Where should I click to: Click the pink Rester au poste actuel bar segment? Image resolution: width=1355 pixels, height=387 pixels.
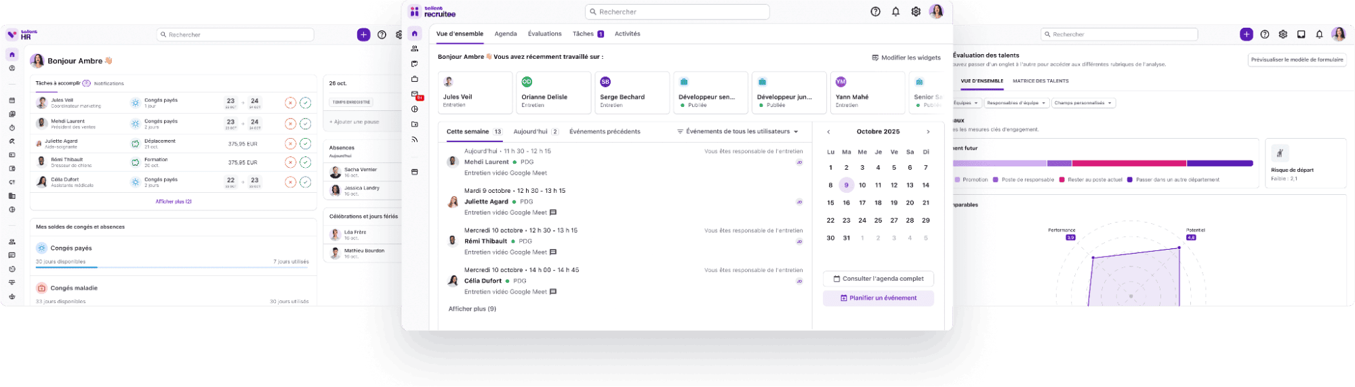point(1129,163)
